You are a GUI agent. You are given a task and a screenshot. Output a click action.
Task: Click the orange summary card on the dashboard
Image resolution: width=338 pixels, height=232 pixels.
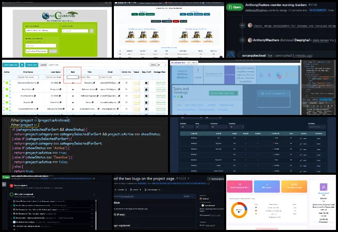point(294,186)
